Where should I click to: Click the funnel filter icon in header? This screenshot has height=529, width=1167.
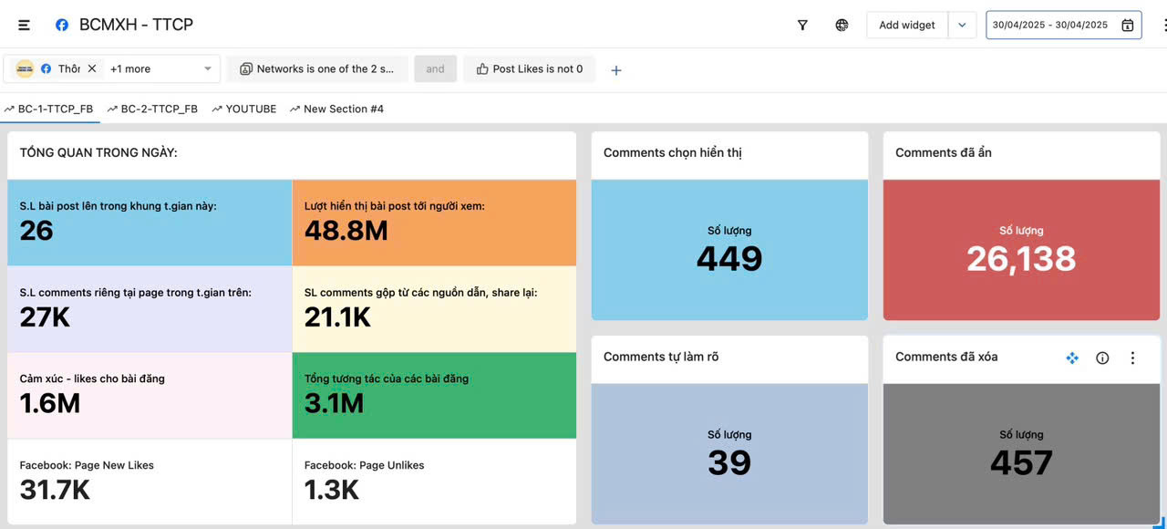coord(802,26)
